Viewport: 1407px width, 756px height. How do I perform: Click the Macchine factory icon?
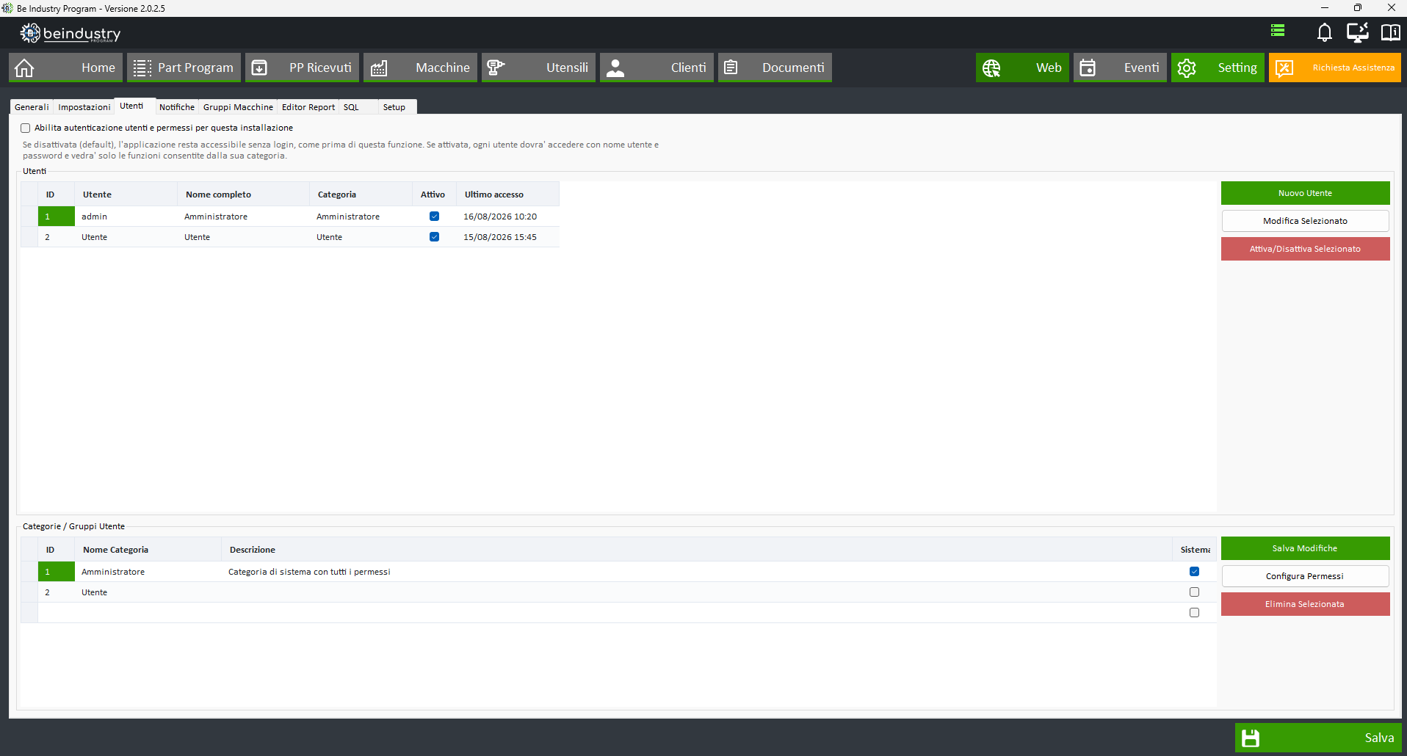tap(379, 68)
